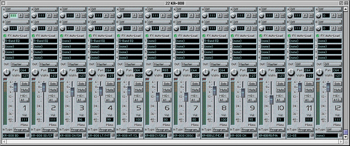Open the In Type 'Off' dropdown on channel 12
The height and width of the screenshot is (146, 350).
pos(334,130)
